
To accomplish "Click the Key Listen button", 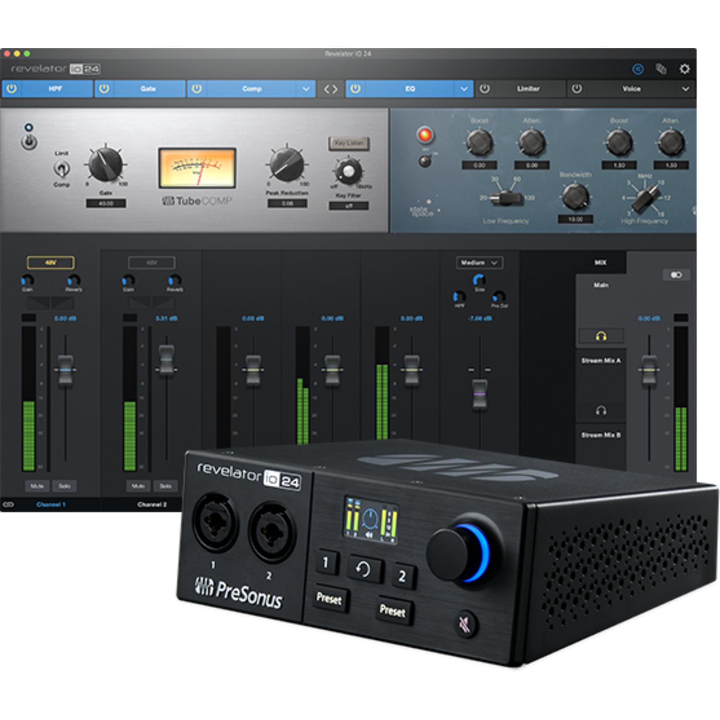I will 349,143.
